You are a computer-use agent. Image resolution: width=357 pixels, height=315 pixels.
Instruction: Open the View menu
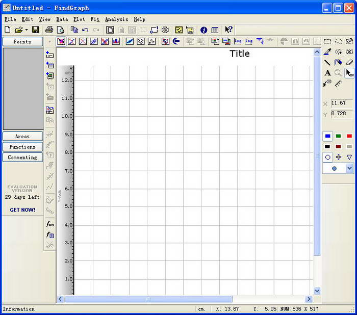(45, 19)
